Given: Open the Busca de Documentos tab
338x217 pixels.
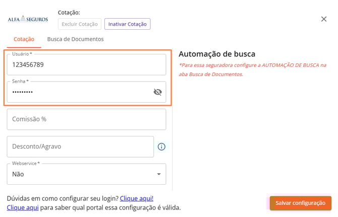Looking at the screenshot, I should pos(75,39).
